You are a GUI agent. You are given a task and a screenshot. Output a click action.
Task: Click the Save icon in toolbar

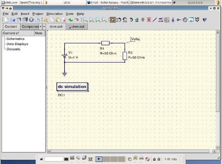click(x=19, y=20)
